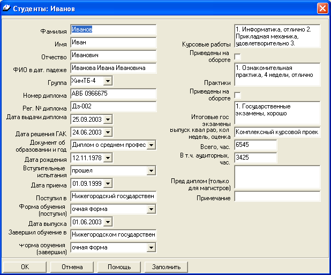Click the Всего, час. field with 6545
The height and width of the screenshot is (275, 331).
(255, 145)
